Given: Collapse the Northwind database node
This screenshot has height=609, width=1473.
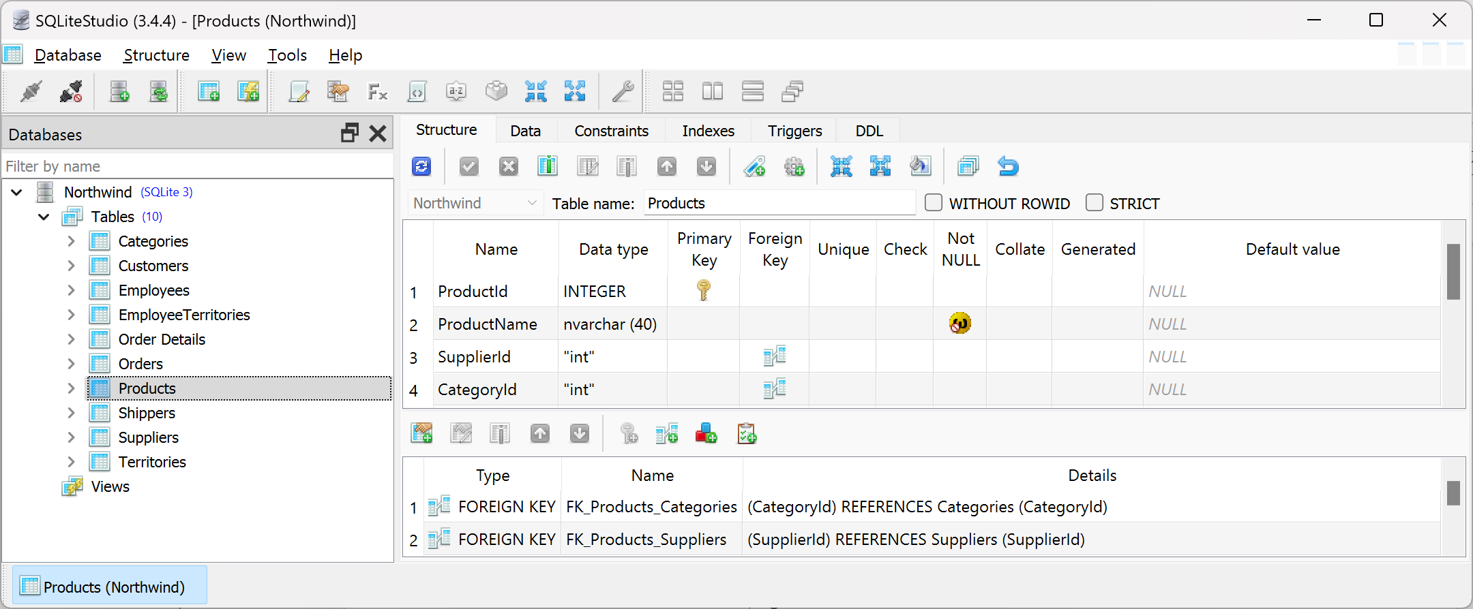Looking at the screenshot, I should pyautogui.click(x=17, y=193).
